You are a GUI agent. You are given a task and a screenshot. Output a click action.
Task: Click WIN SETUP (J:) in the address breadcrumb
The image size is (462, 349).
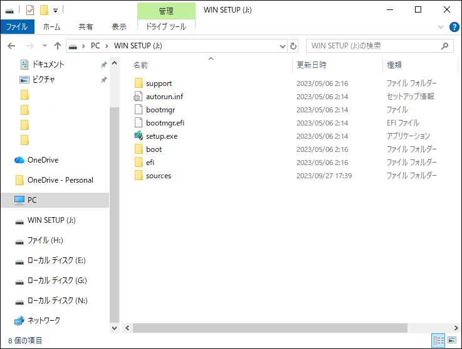click(x=138, y=46)
